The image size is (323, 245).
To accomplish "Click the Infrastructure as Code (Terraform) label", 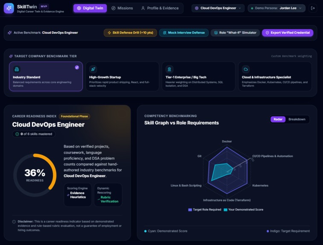I will pos(227,200).
